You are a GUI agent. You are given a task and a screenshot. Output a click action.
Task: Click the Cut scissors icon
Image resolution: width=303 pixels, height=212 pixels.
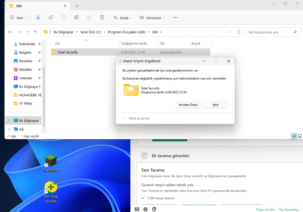pyautogui.click(x=38, y=18)
